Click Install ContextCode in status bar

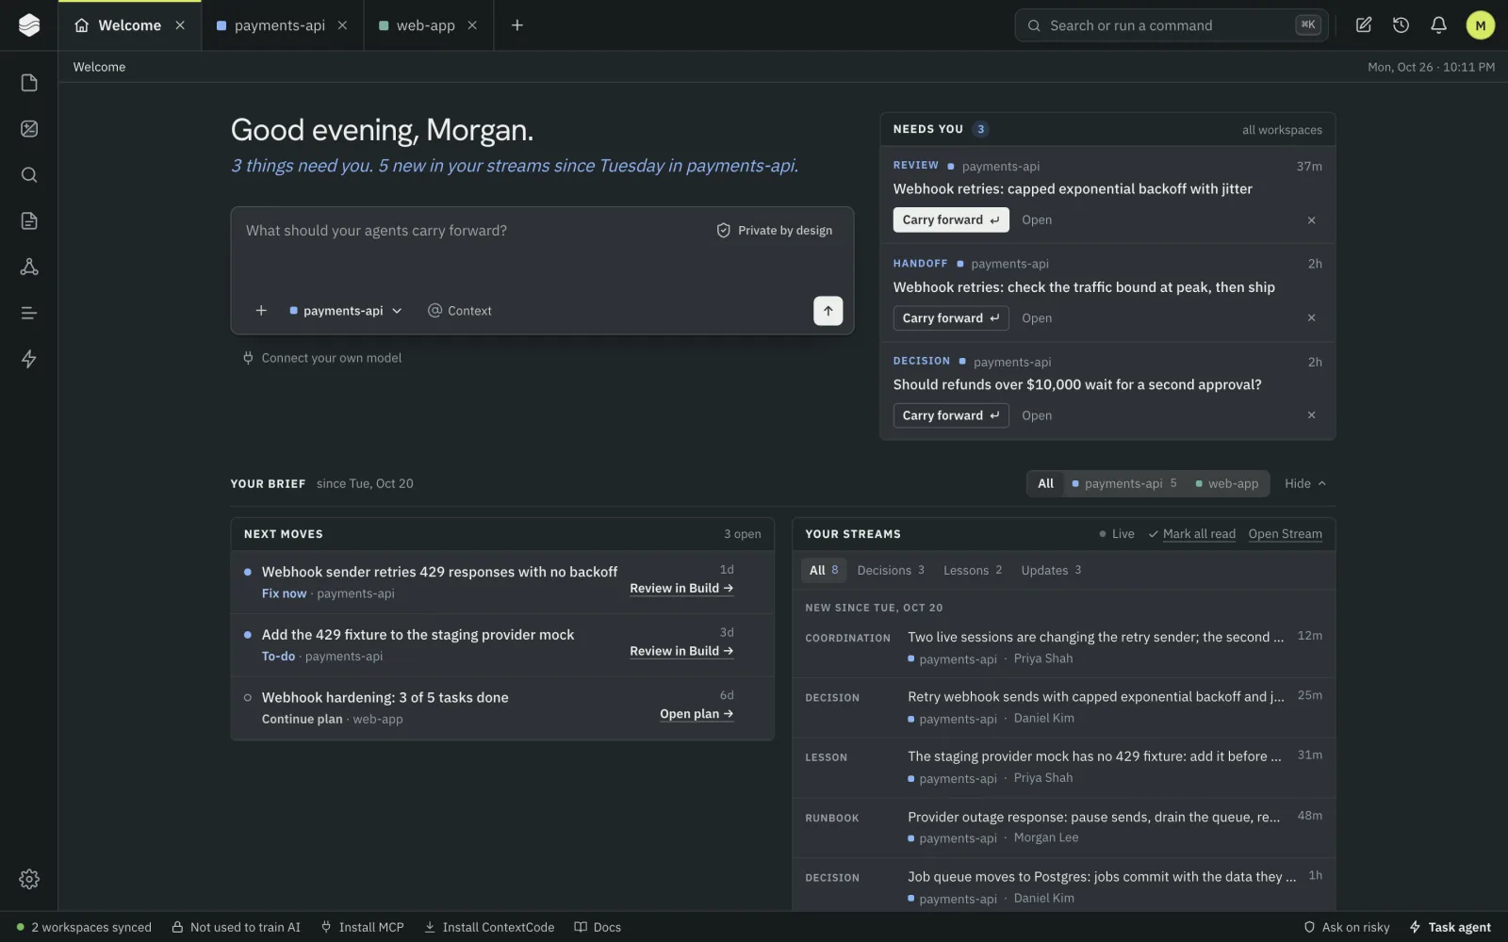coord(489,927)
